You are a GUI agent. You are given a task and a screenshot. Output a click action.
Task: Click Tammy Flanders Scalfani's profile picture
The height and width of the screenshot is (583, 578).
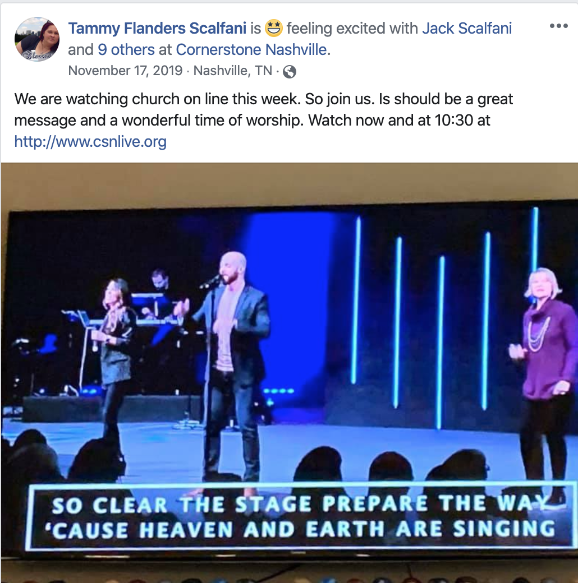coord(37,39)
